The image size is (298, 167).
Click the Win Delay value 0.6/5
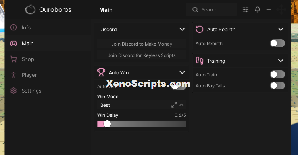point(180,115)
